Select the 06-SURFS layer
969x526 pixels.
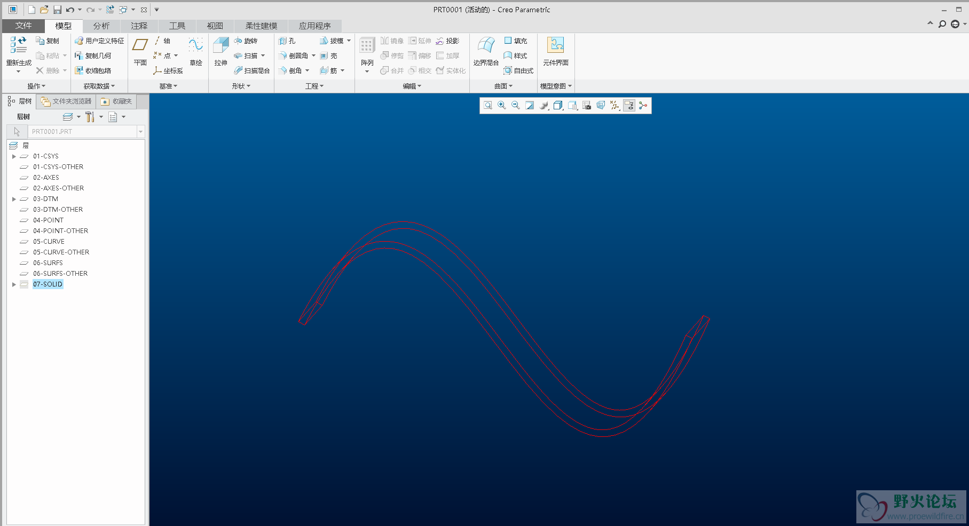[48, 263]
